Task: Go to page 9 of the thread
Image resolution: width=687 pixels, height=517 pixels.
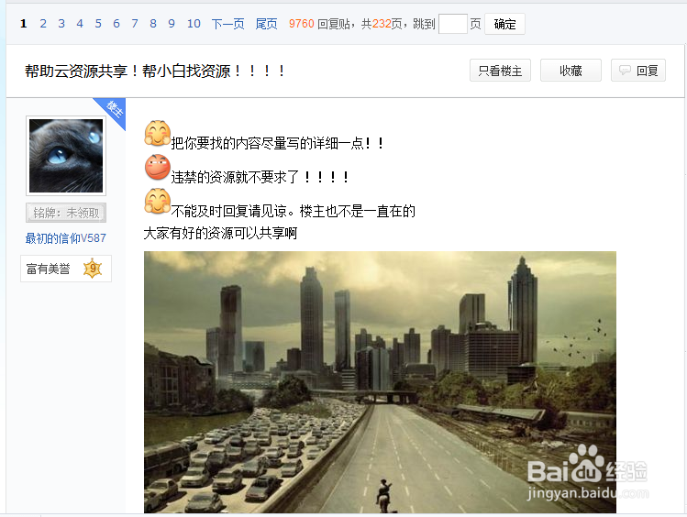Action: coord(172,24)
